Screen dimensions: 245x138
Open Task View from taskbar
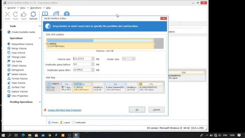pyautogui.click(x=16, y=135)
